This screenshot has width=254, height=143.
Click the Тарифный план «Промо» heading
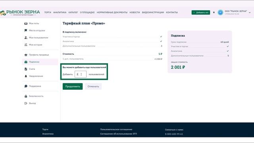[x=84, y=23]
